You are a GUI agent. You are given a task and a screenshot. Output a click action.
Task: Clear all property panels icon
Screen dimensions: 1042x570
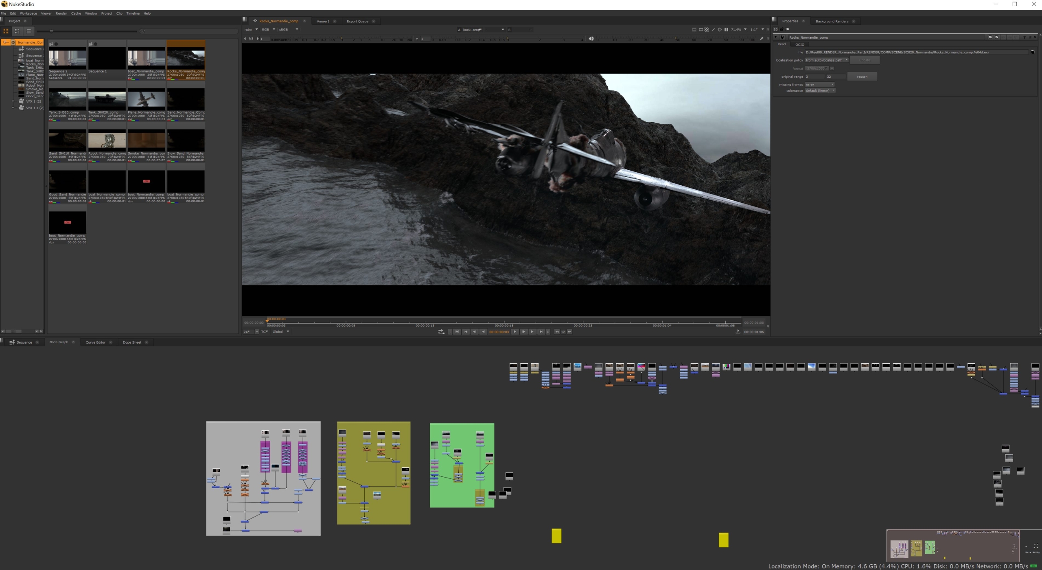(x=787, y=29)
